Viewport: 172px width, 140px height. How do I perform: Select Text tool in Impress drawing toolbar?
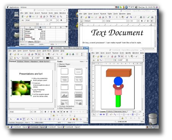24,119
